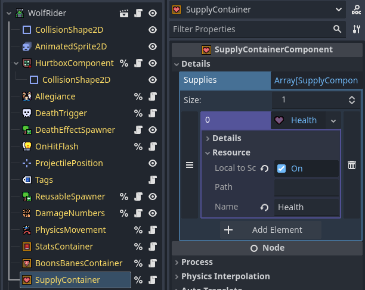The width and height of the screenshot is (365, 290).
Task: Revert the Name property to default
Action: [264, 207]
